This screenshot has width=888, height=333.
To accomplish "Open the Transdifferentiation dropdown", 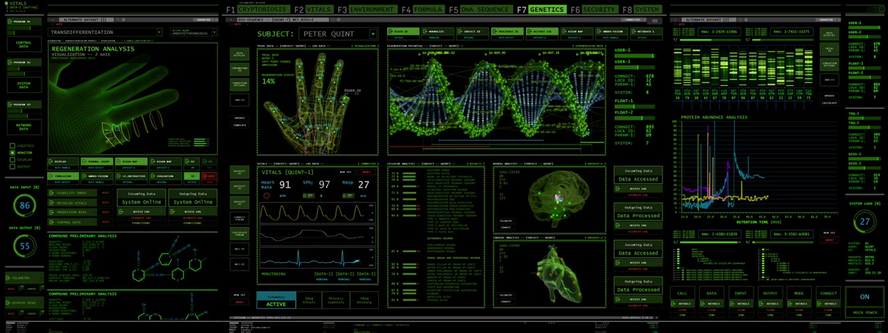I will (x=159, y=32).
